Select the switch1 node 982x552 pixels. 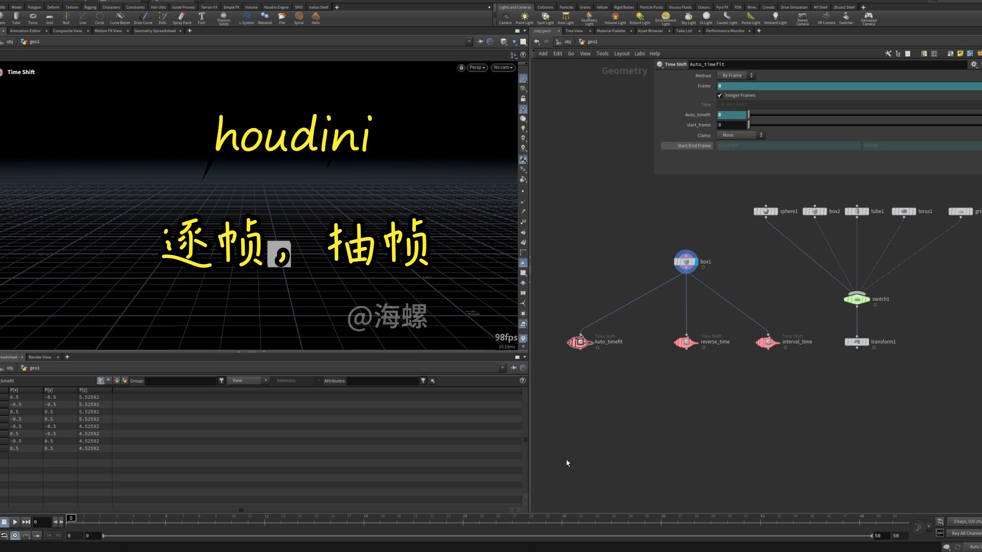(x=857, y=299)
